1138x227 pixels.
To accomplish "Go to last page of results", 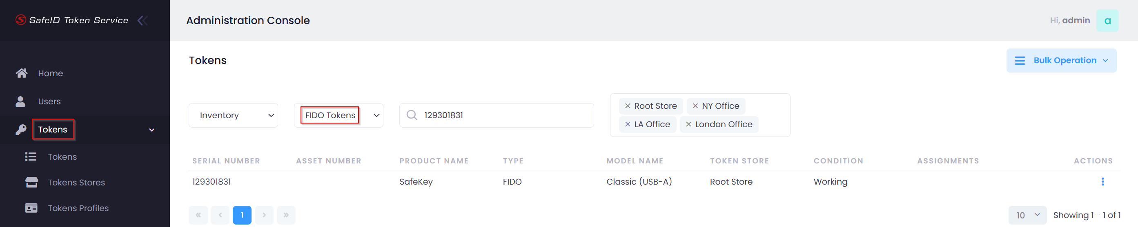I will [x=286, y=215].
